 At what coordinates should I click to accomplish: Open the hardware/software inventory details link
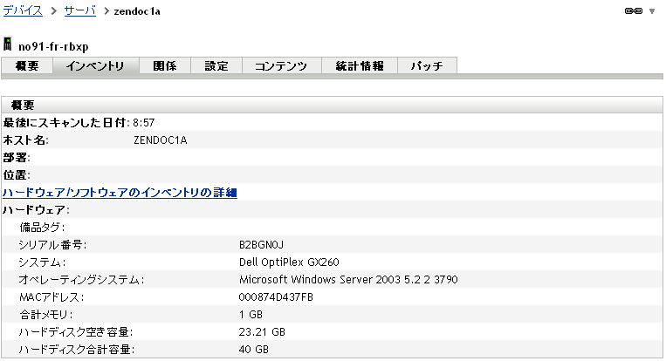(120, 192)
